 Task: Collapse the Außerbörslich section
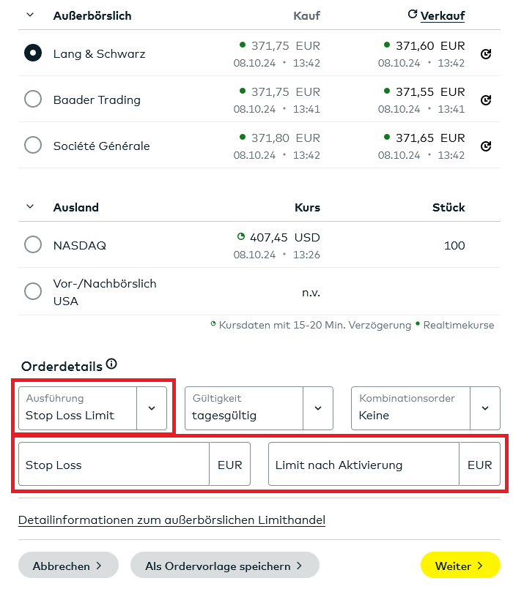[x=30, y=15]
